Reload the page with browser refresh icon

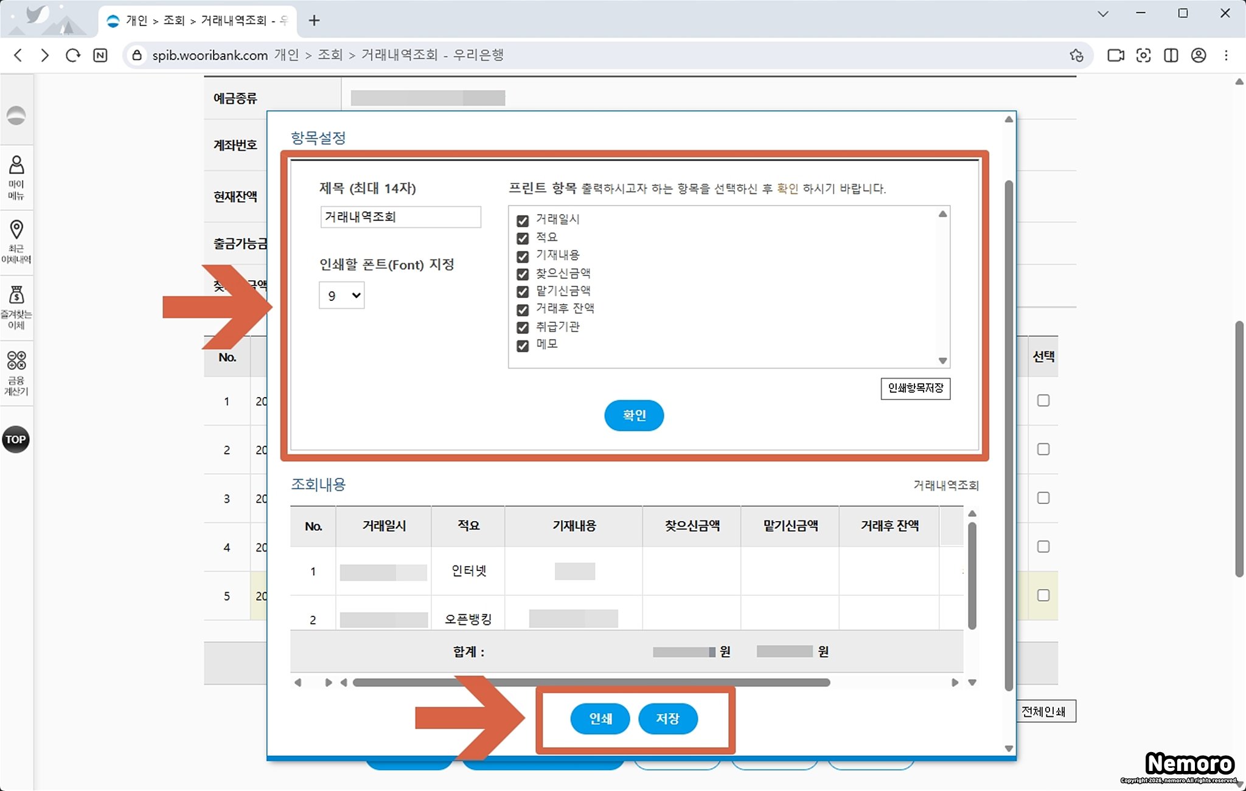point(73,55)
